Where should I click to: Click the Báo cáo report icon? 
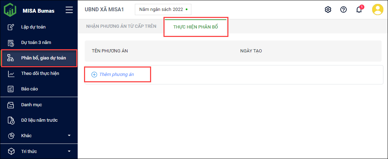[x=11, y=89]
